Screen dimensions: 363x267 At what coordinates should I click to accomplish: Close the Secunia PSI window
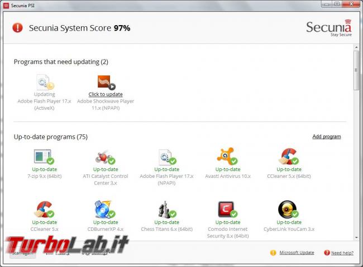point(351,4)
